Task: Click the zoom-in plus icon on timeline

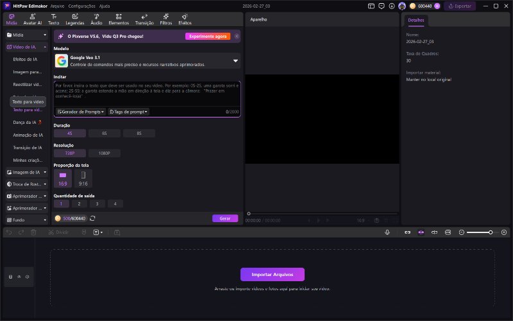Action: coord(504,232)
